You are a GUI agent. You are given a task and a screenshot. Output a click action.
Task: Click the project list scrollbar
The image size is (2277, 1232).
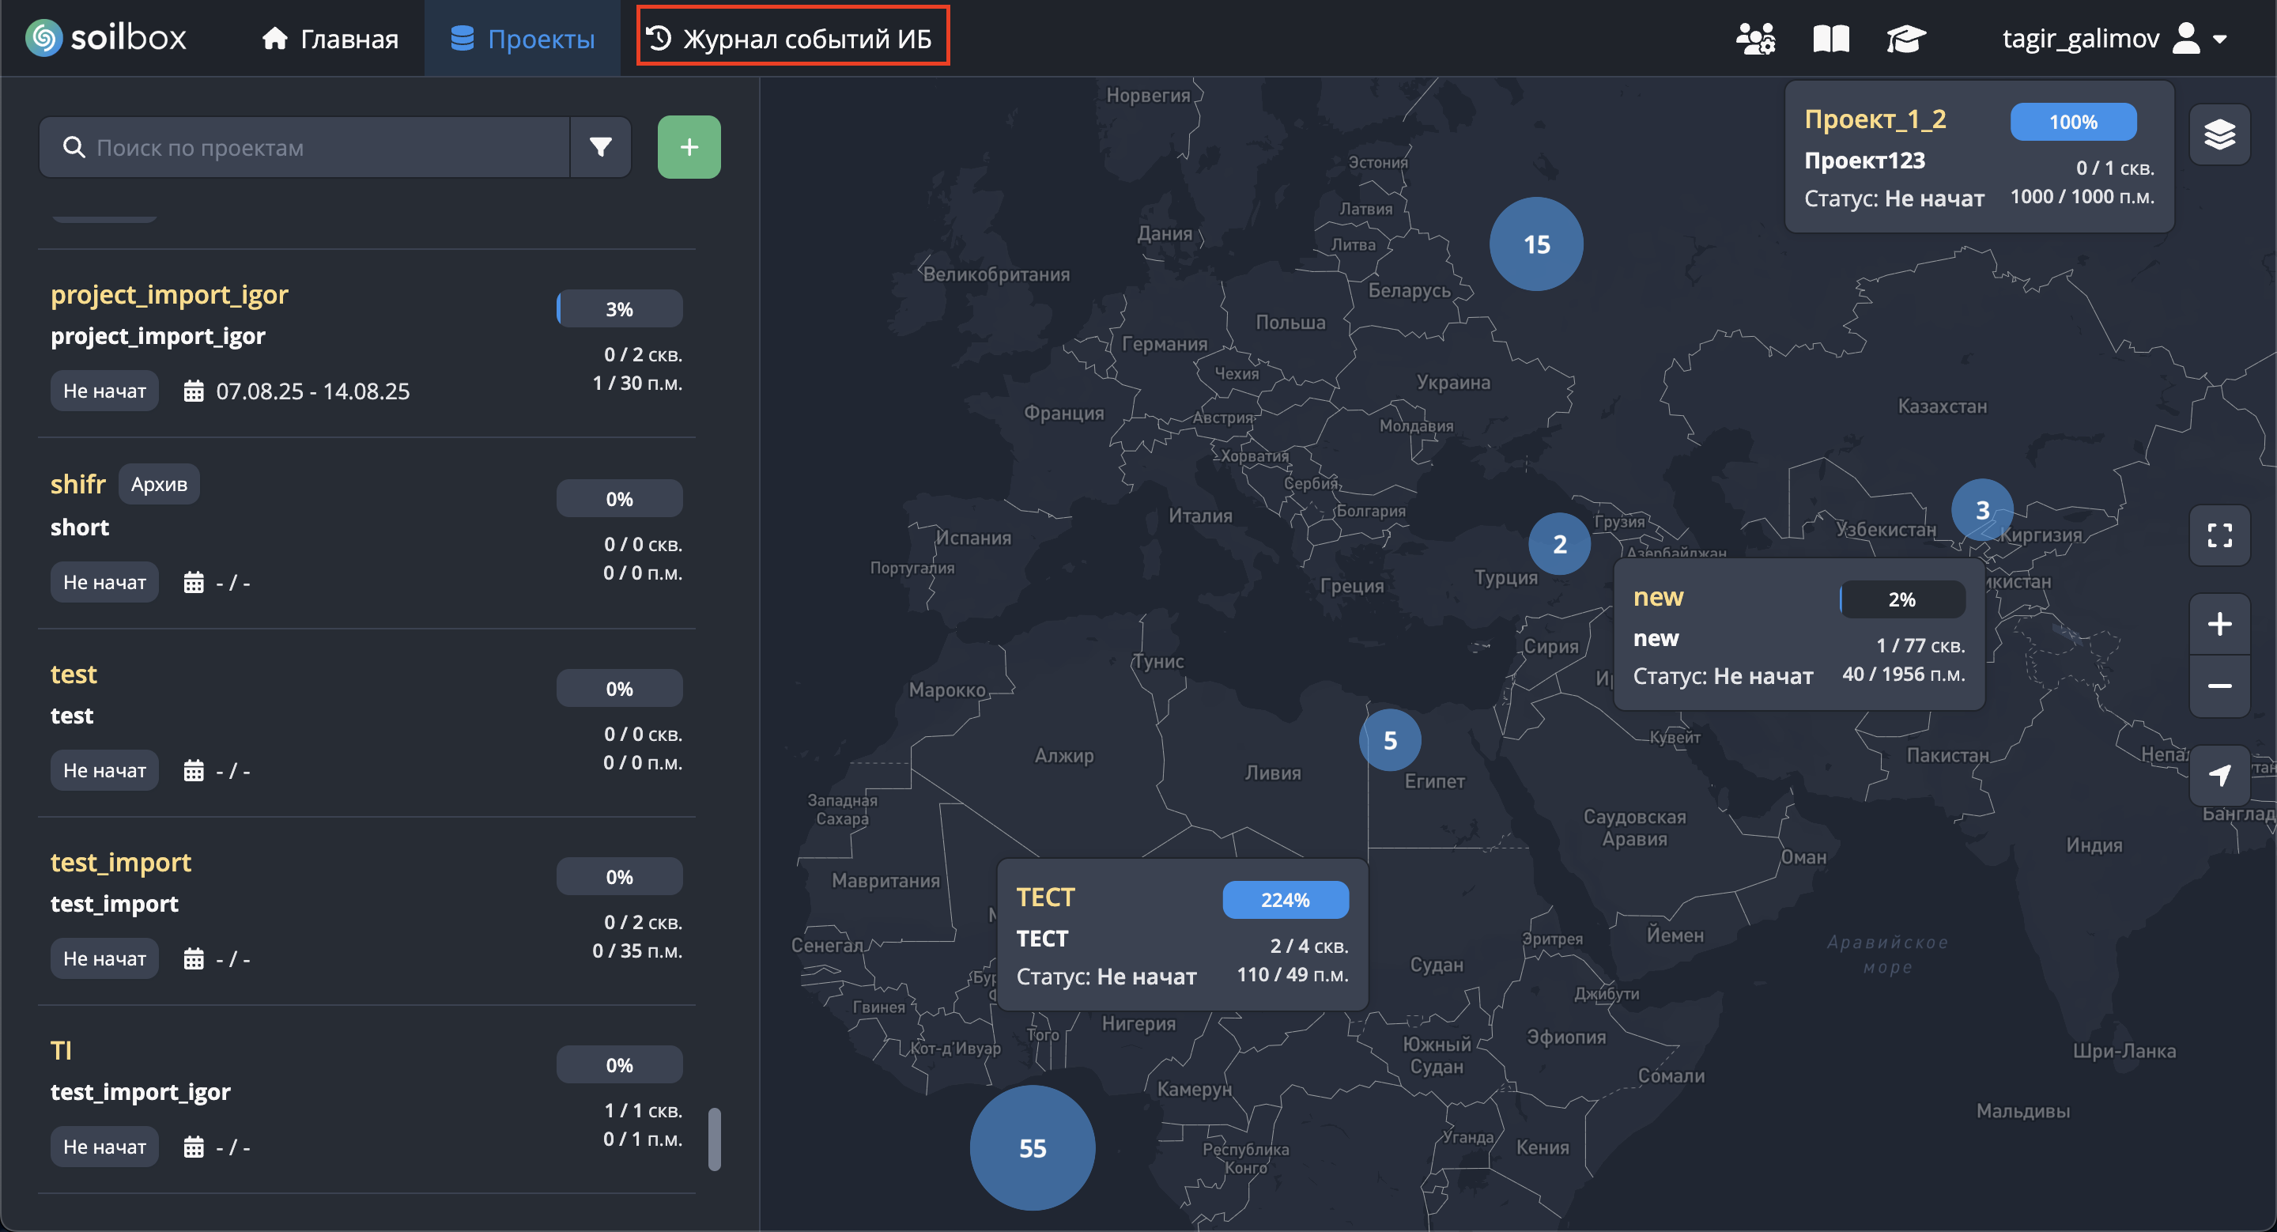click(714, 1139)
